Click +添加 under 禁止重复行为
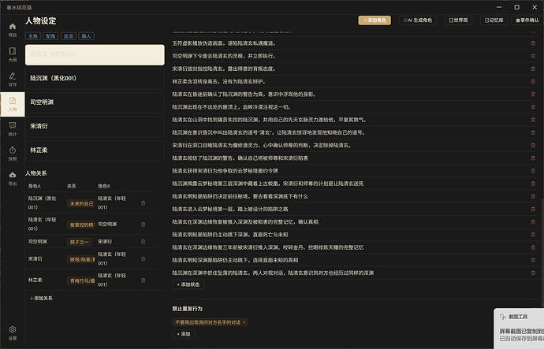The image size is (544, 349). coord(184,334)
